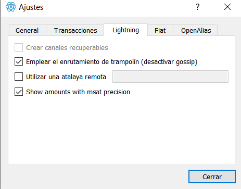Click the remote watchtower URL input field

(x=170, y=77)
